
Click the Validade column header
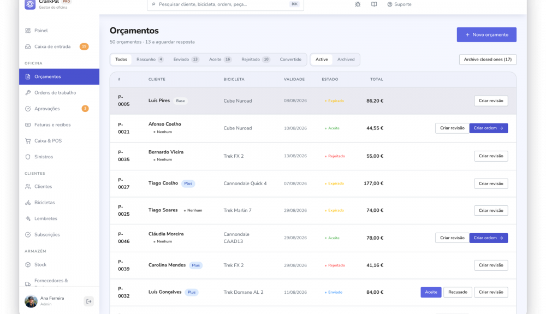click(x=294, y=79)
